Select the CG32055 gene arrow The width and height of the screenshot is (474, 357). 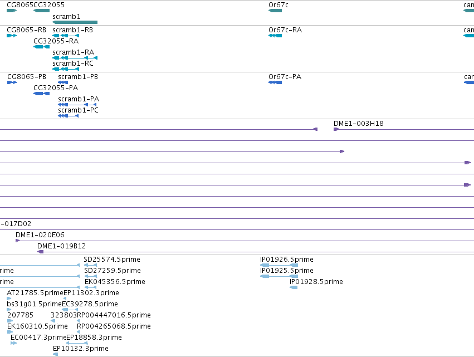(41, 11)
